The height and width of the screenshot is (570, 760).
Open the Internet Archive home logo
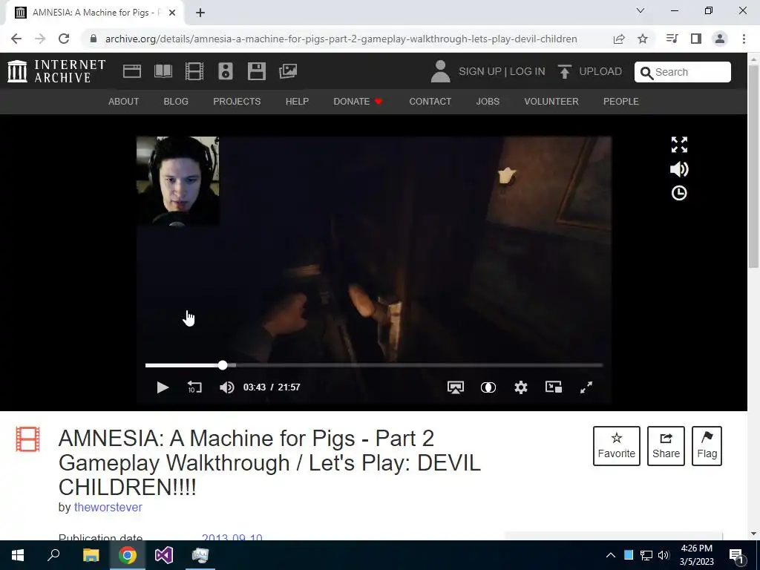(x=56, y=71)
